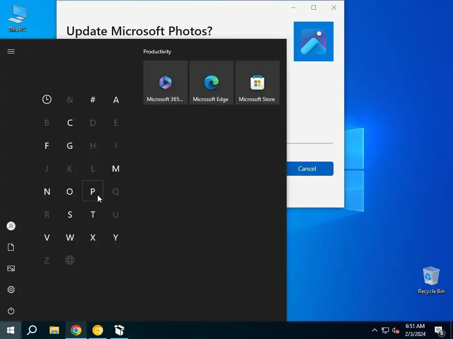
Task: Open taskbar Search magnifier
Action: point(32,330)
